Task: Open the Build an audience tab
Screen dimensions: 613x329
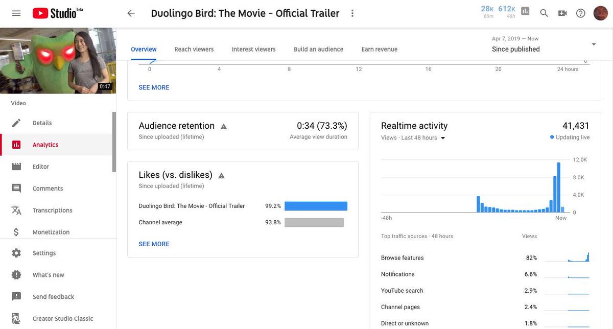Action: point(318,50)
